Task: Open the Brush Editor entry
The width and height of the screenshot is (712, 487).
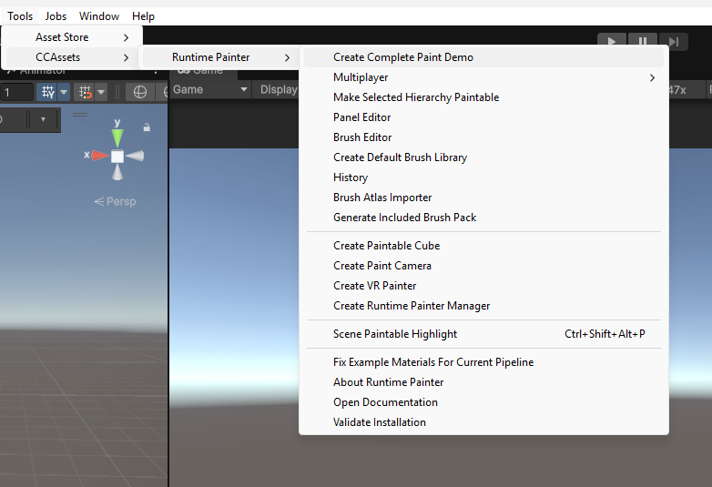Action: coord(483,137)
